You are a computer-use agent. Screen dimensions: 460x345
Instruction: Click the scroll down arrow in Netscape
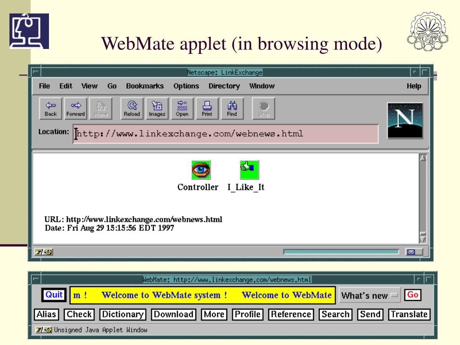point(423,239)
